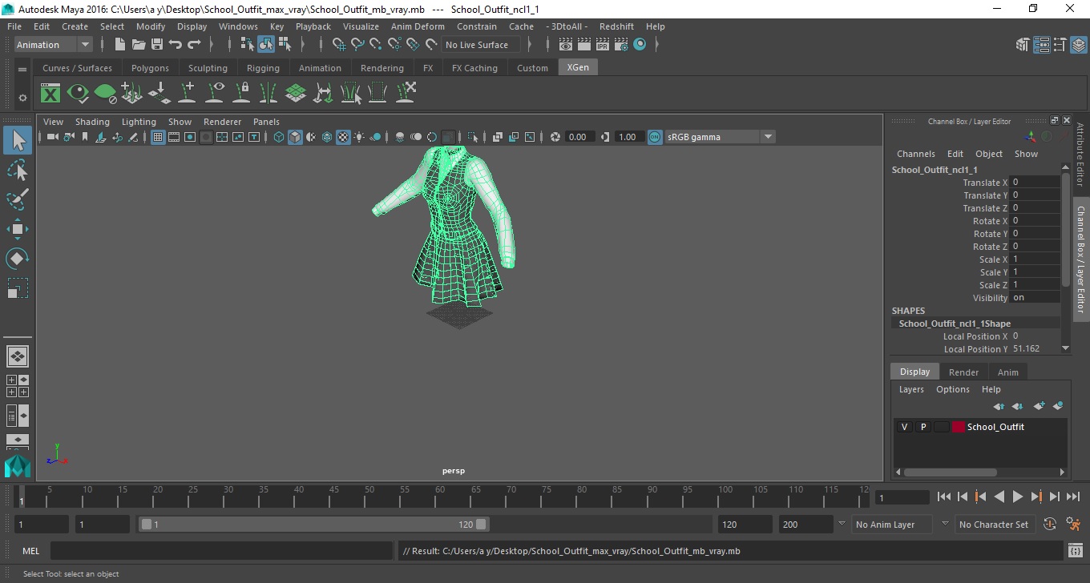Screen dimensions: 1090x583
Task: Switch to the Anim layer tab
Action: pos(1007,372)
